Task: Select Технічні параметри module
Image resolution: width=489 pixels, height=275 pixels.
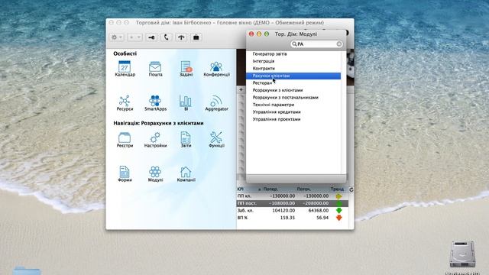Action: coord(293,105)
